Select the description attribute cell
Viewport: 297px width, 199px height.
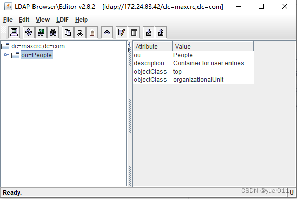(153, 63)
